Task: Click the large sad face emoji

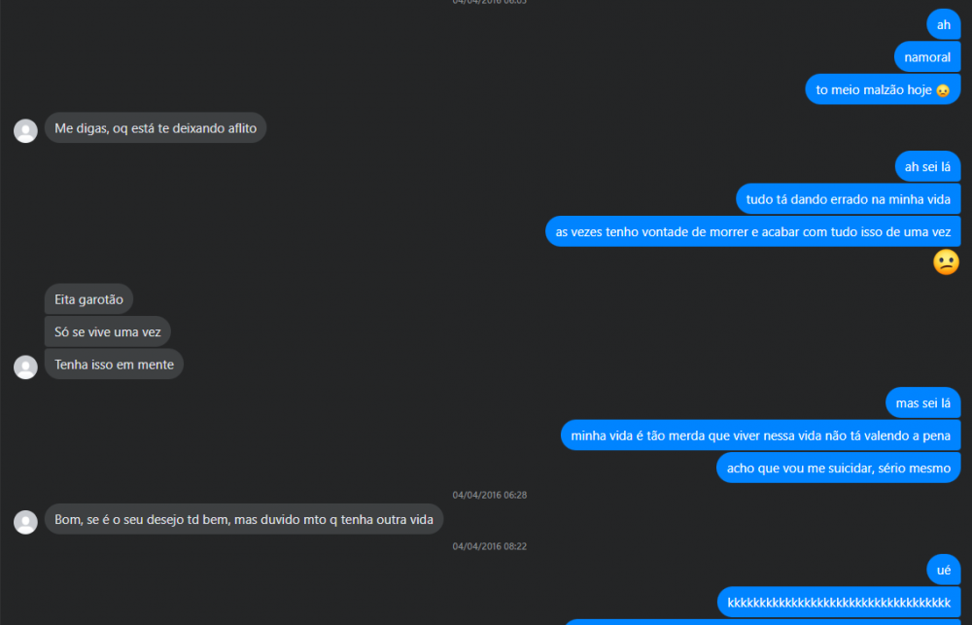Action: pyautogui.click(x=946, y=262)
